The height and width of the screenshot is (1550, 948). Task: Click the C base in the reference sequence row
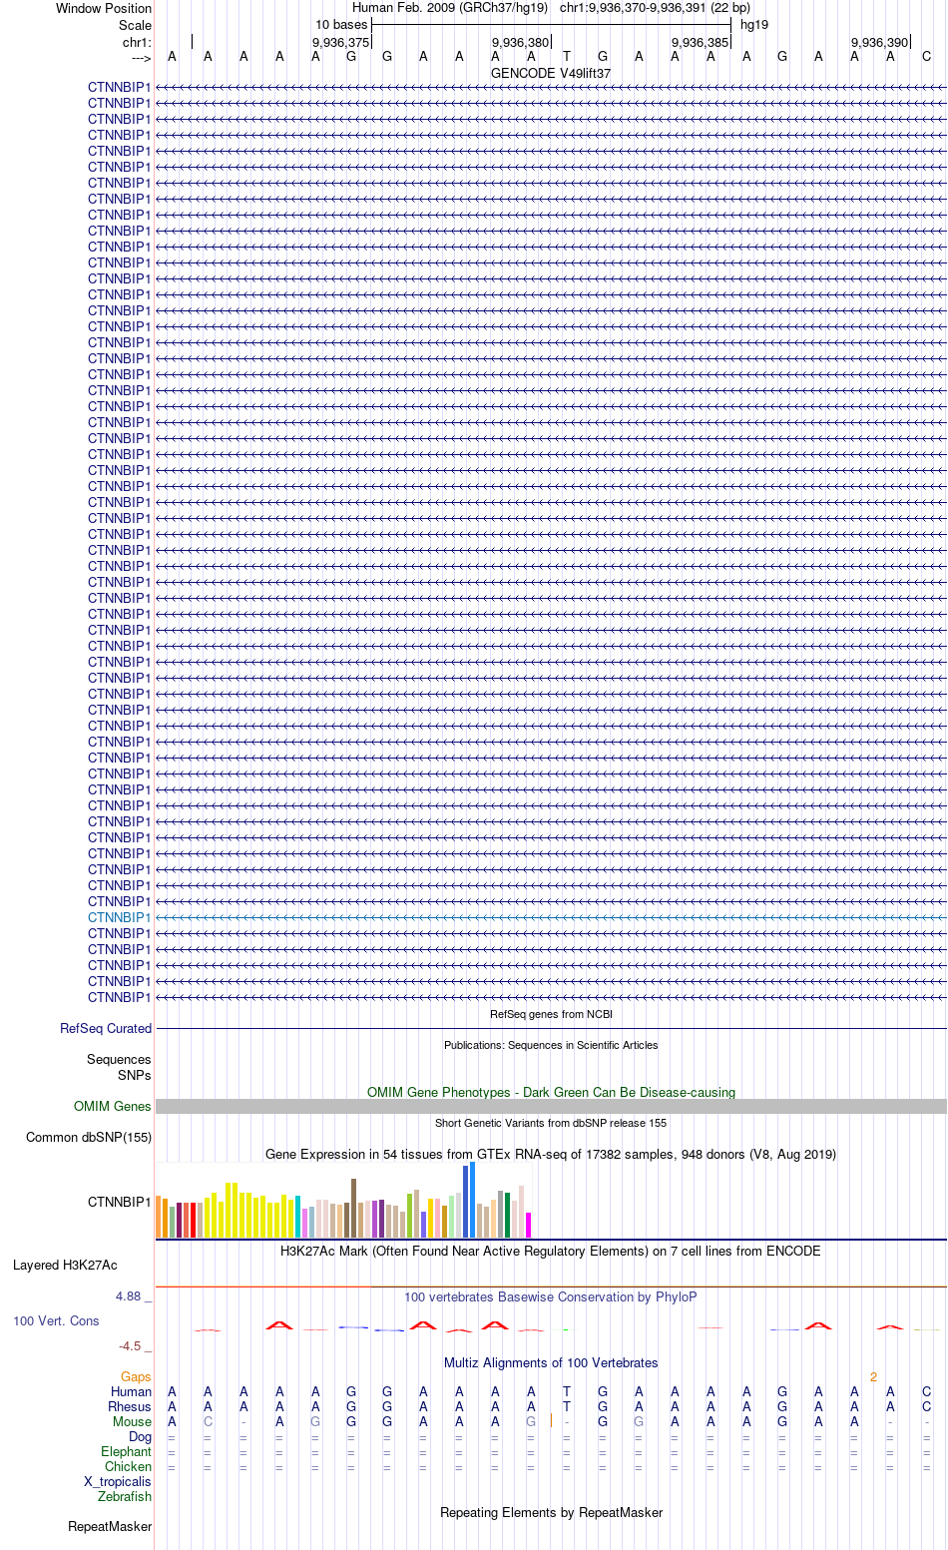[926, 57]
